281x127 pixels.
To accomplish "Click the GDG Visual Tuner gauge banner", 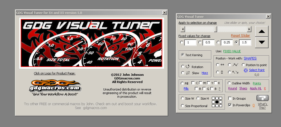I will pos(91,43).
